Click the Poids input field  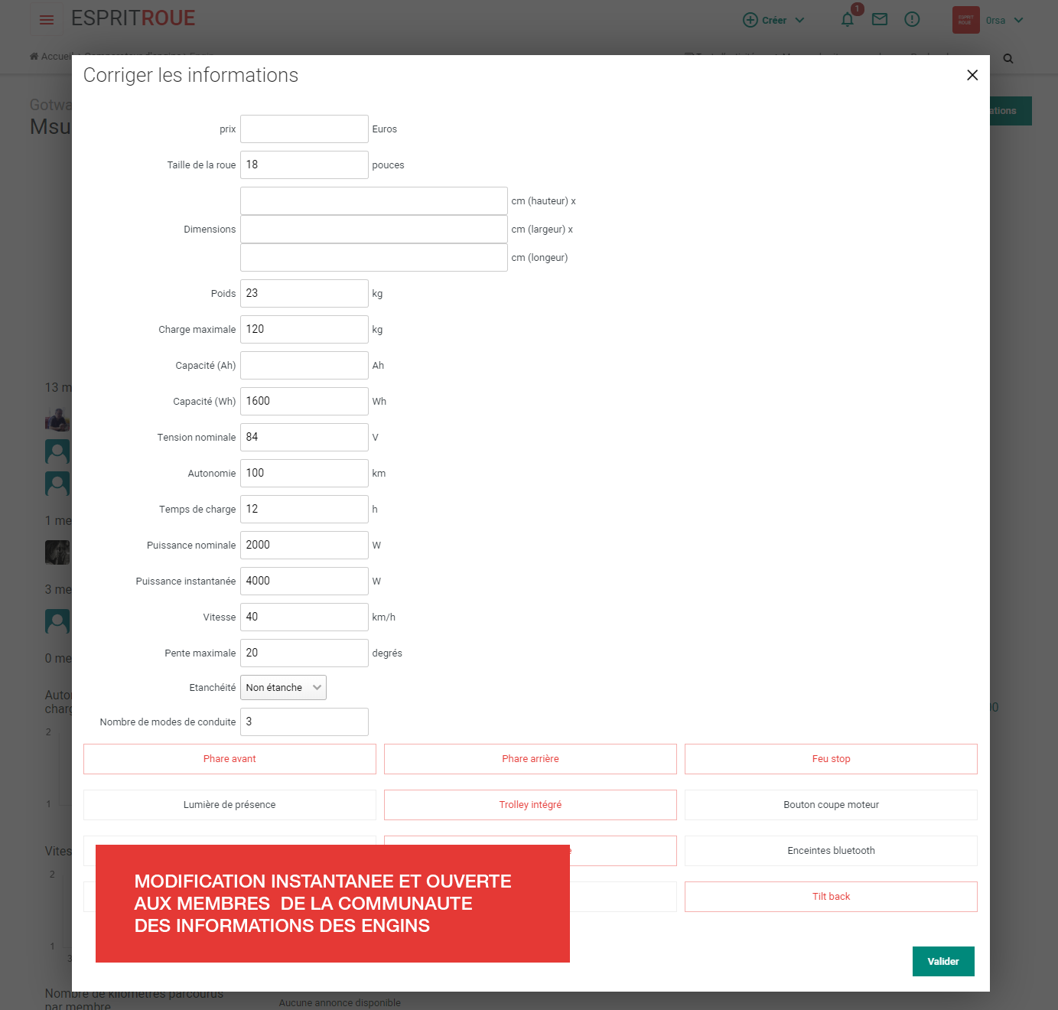pos(304,293)
